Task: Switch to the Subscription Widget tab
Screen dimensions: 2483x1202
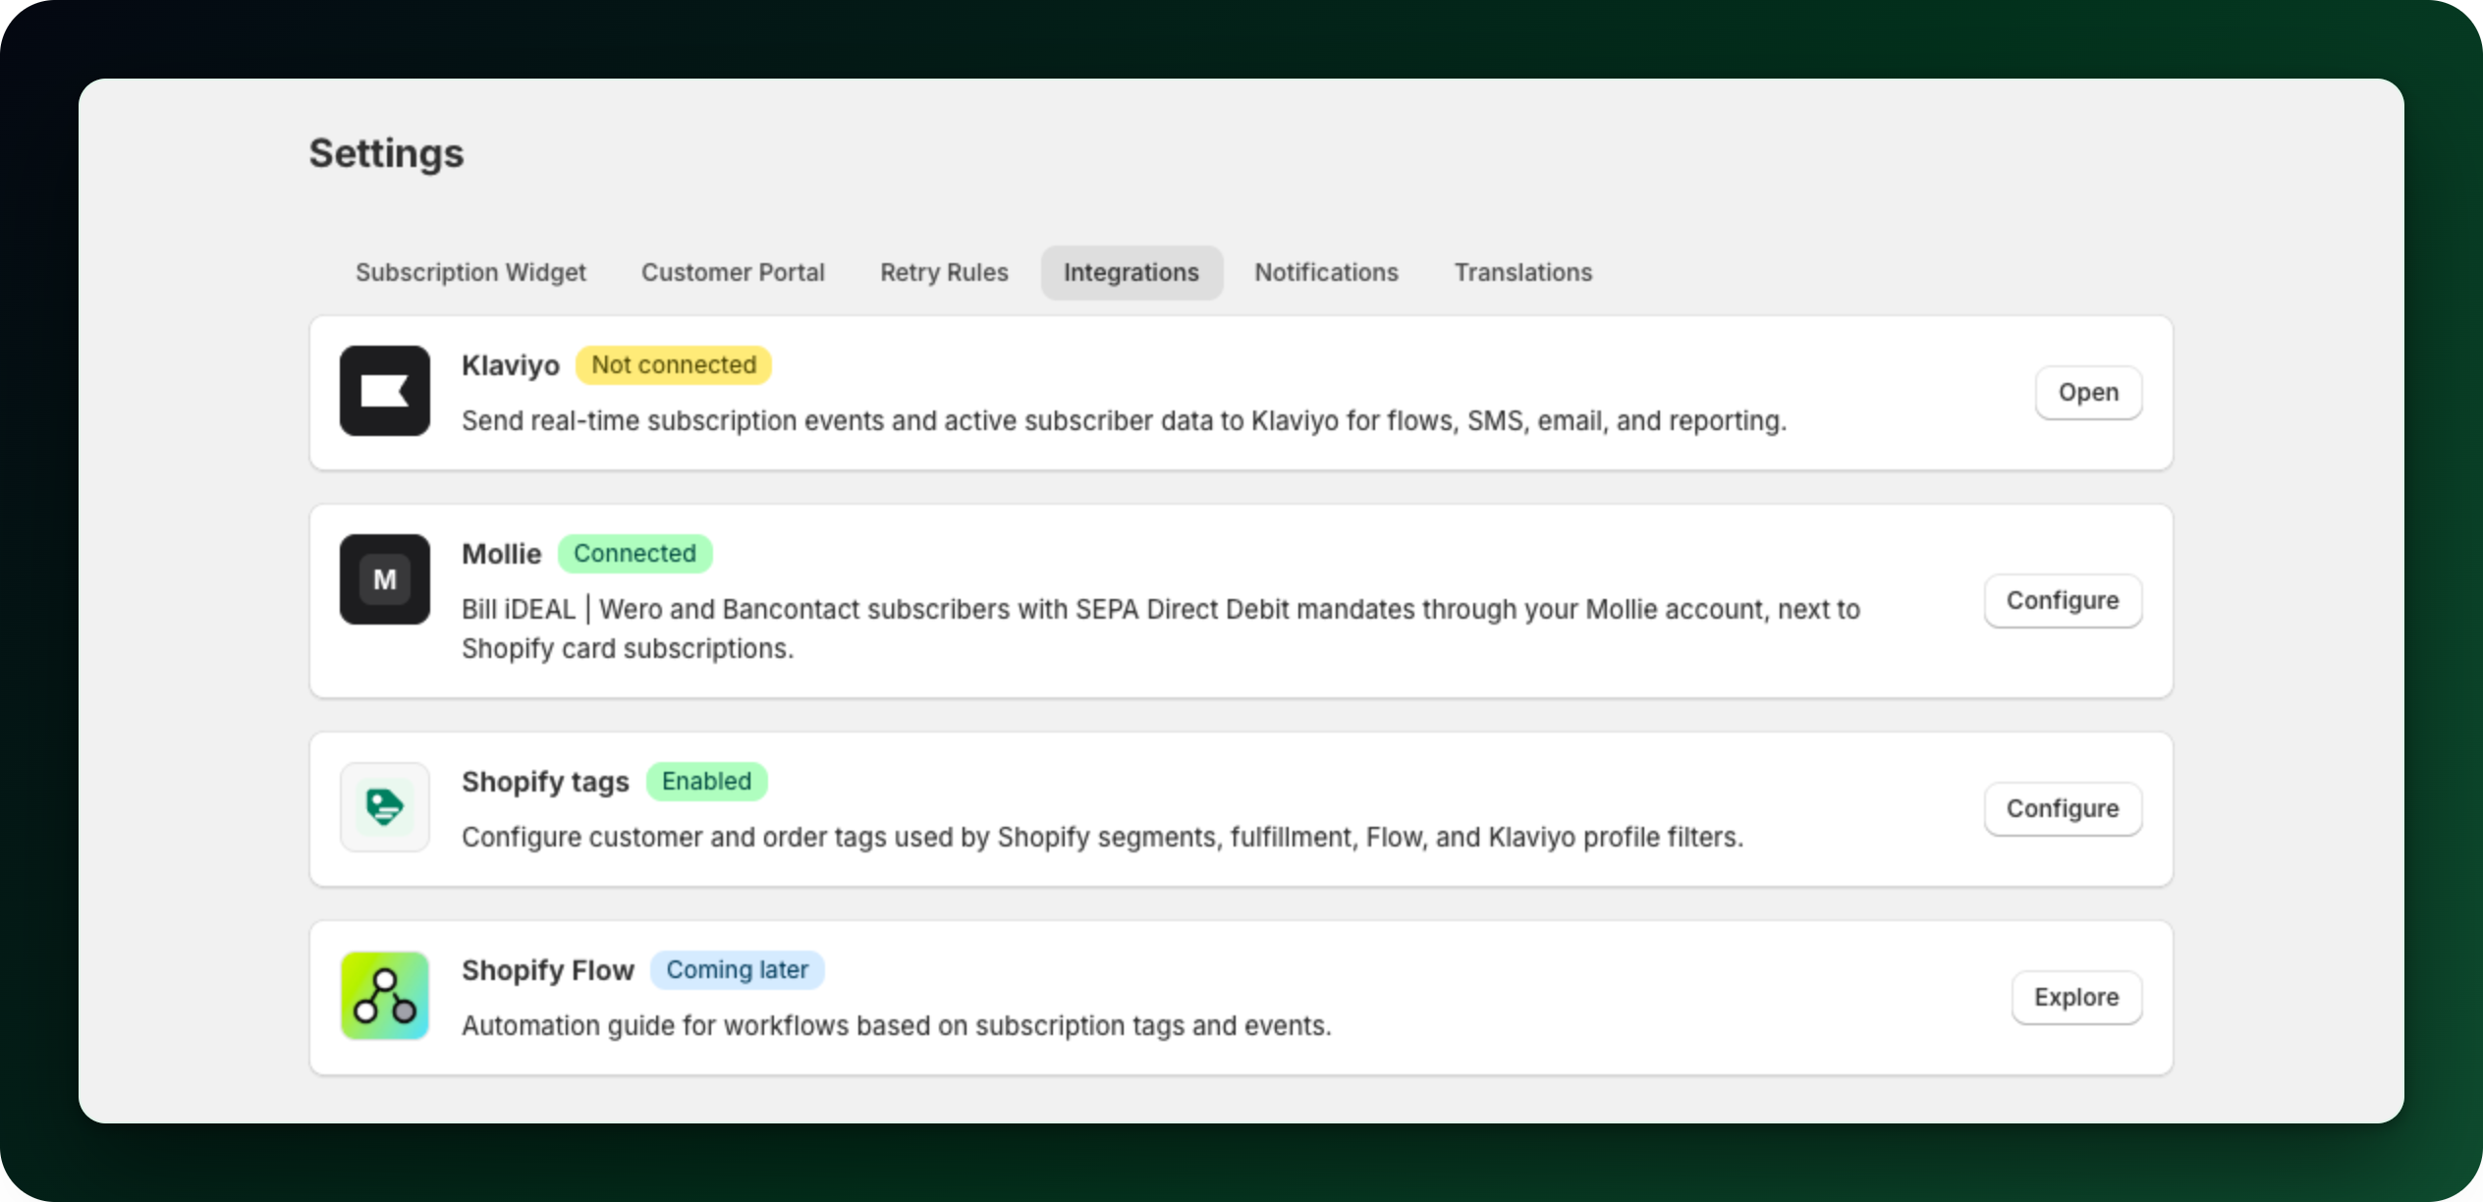Action: (x=470, y=272)
